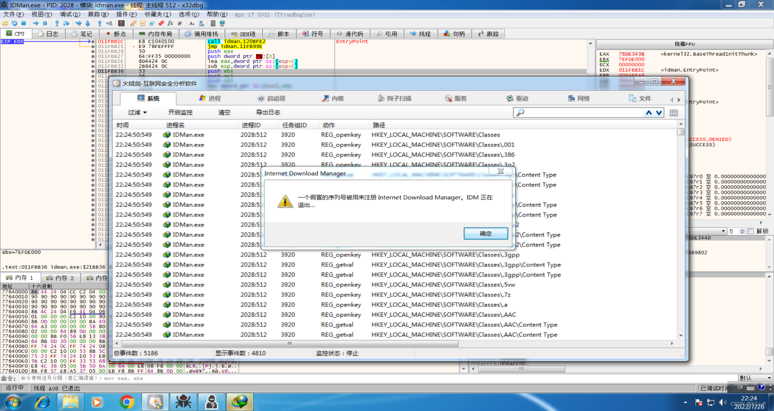The height and width of the screenshot is (411, 774).
Task: Click the 开启监控 button
Action: [181, 112]
